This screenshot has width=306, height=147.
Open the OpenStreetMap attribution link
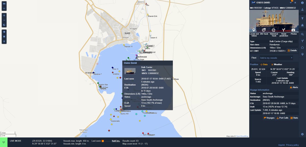coord(242,136)
